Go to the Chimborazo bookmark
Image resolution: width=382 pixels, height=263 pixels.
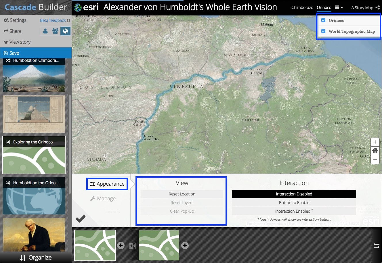click(302, 7)
